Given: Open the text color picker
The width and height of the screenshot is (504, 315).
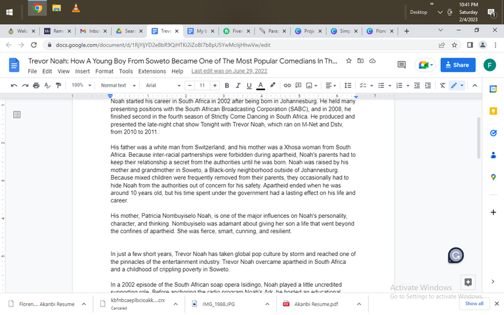Looking at the screenshot, I should pos(261,85).
